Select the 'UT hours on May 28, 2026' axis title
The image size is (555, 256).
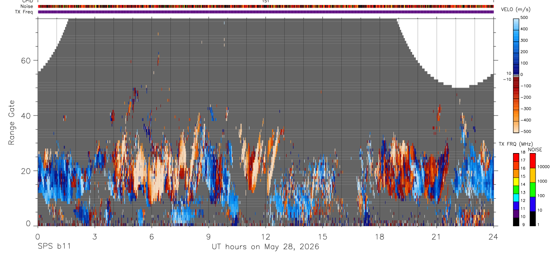(265, 247)
